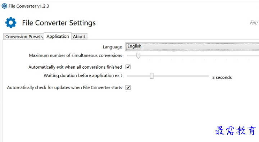
Task: Click the 'Language' label
Action: click(112, 47)
